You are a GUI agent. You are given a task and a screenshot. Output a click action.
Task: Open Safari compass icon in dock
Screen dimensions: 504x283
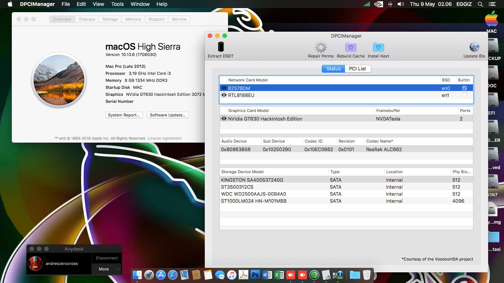(x=173, y=275)
